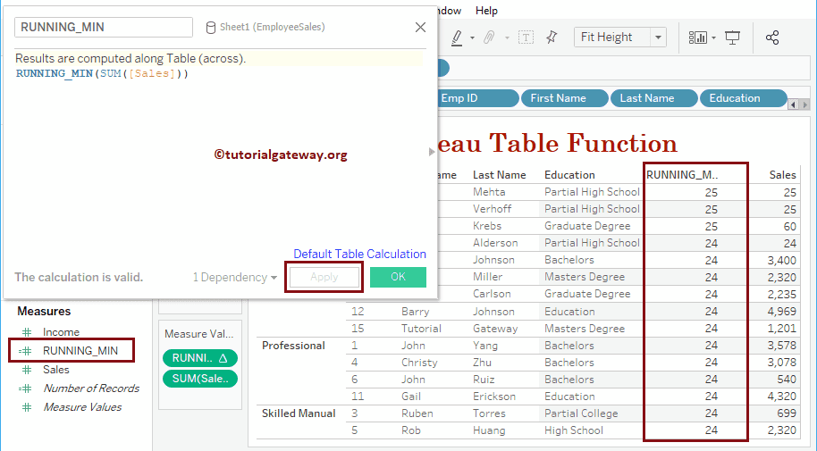Screen dimensions: 817x451
Task: Open the highlight pen dropdown arrow
Action: coord(472,38)
